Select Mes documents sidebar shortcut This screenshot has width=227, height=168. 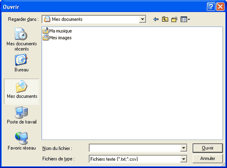(21, 91)
